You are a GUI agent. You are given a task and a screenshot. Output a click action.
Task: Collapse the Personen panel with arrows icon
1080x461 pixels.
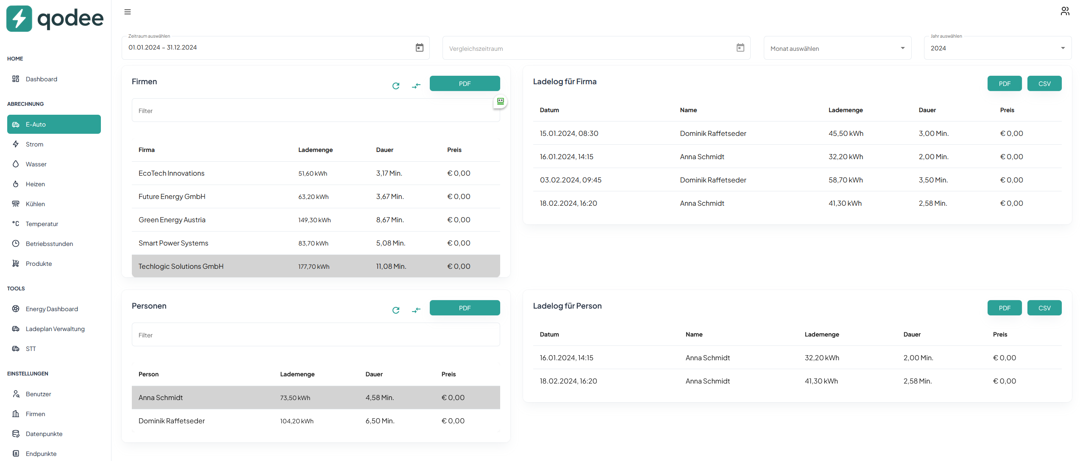(x=416, y=310)
